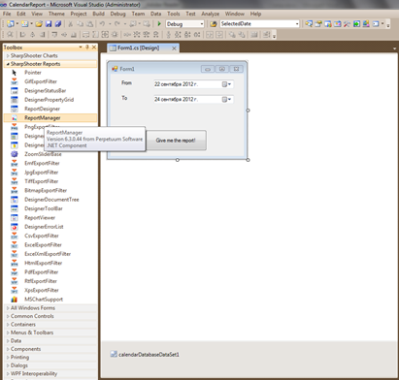The image size is (399, 380).
Task: Select the BitmapExportFilter toolbox item
Action: [x=50, y=190]
